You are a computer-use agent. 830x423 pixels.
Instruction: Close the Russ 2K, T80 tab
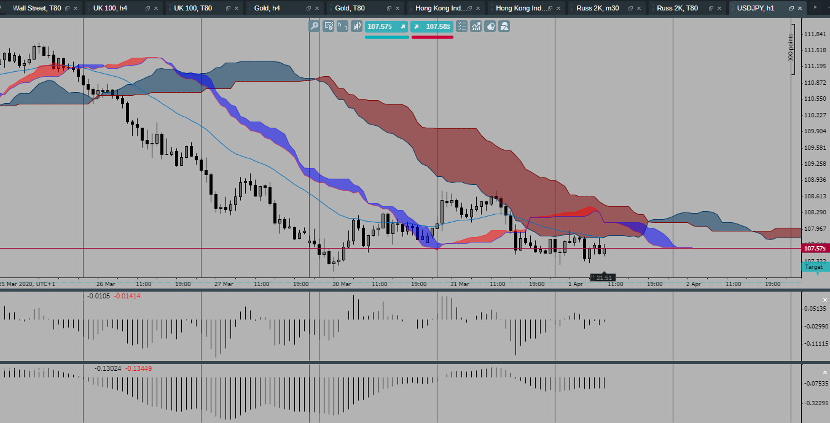click(x=720, y=9)
